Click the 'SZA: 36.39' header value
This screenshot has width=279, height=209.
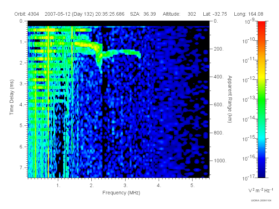click(143, 14)
